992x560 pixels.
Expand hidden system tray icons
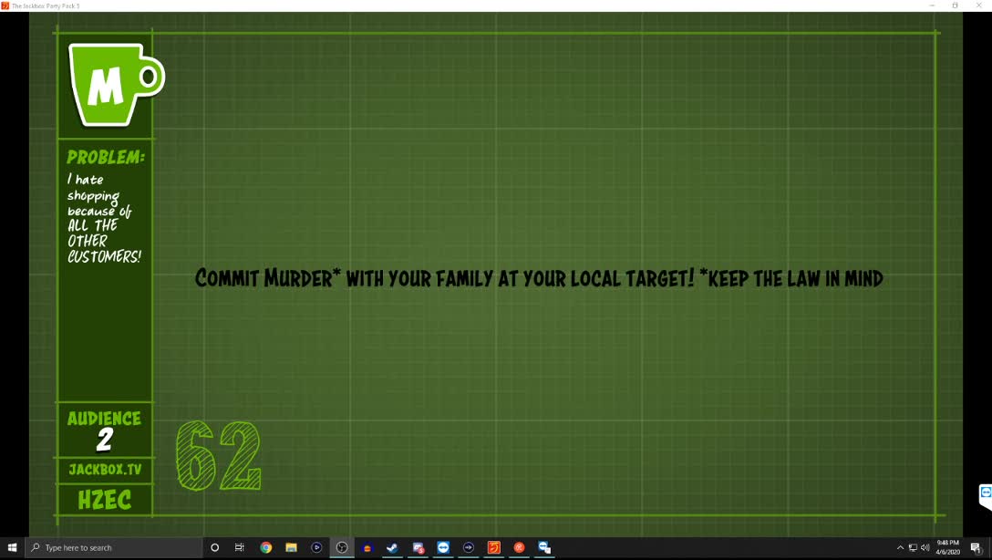pyautogui.click(x=900, y=547)
